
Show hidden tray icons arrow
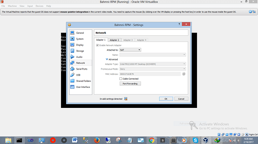(x=225, y=140)
